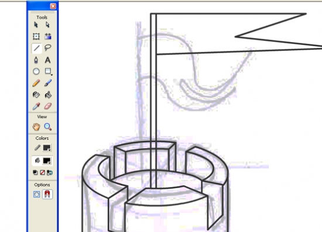322x232 pixels.
Task: Select the Eraser tool
Action: 48,106
